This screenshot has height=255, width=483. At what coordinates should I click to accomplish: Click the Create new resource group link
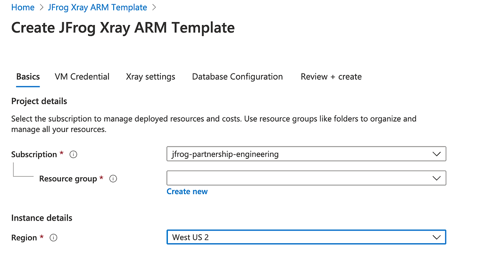tap(187, 191)
